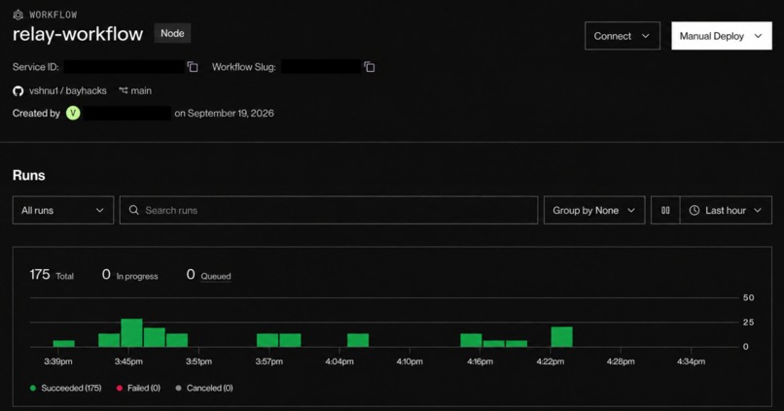Click the magnifier icon in run search
The image size is (784, 411).
134,210
